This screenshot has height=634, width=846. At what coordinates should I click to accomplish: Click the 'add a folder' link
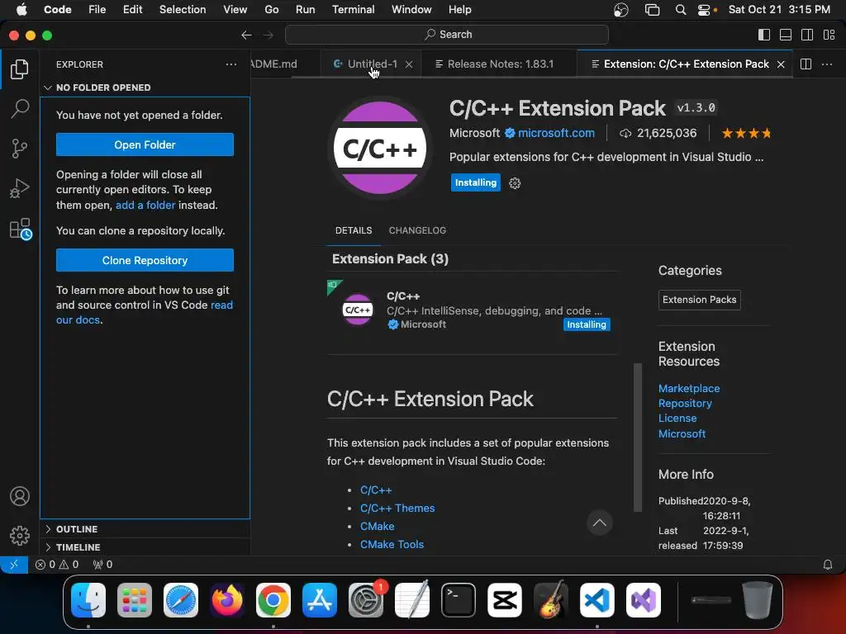(x=145, y=206)
